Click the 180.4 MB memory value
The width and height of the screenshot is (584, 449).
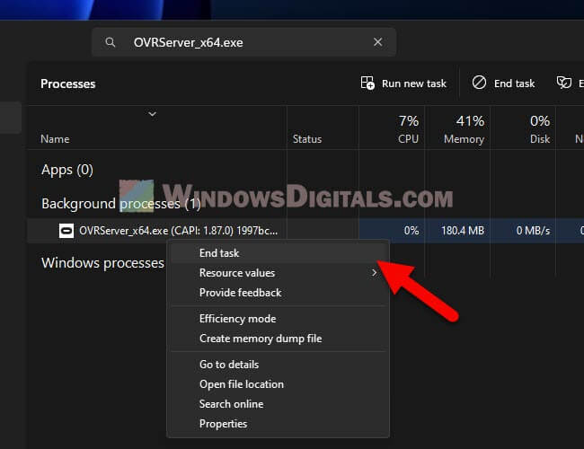[x=463, y=231]
